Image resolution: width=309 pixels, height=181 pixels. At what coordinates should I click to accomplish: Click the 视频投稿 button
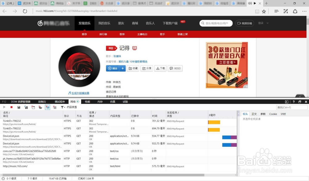(x=244, y=23)
